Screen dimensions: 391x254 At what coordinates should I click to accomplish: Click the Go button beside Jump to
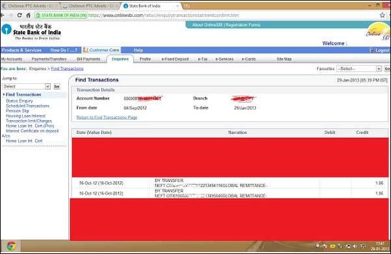(x=57, y=86)
